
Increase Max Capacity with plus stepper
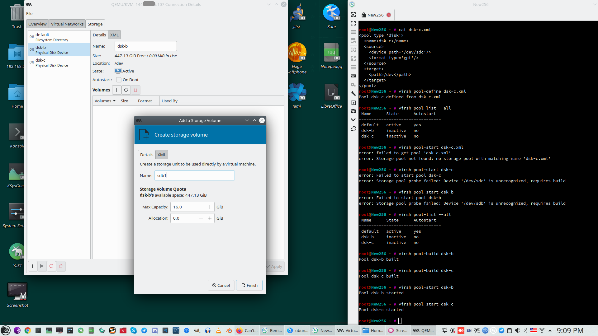[210, 207]
